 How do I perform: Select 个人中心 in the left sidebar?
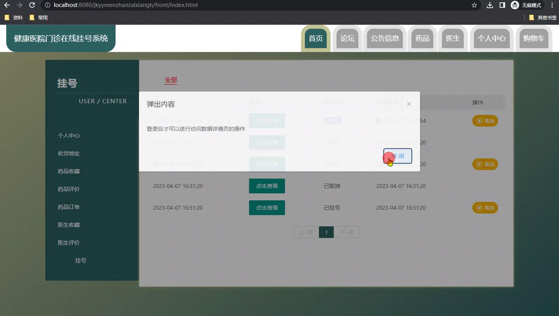(69, 136)
